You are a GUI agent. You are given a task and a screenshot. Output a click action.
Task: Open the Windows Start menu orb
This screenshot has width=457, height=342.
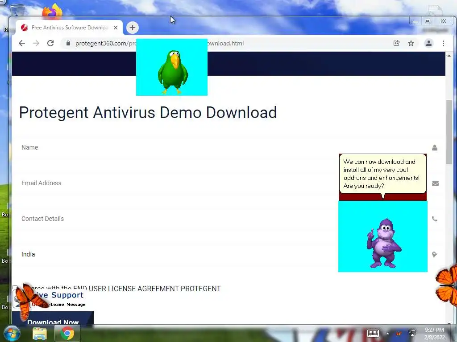coord(11,333)
